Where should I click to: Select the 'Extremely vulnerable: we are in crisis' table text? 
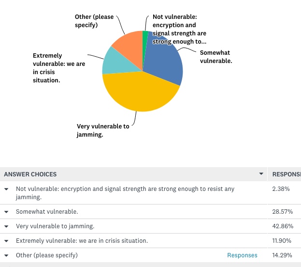(82, 241)
